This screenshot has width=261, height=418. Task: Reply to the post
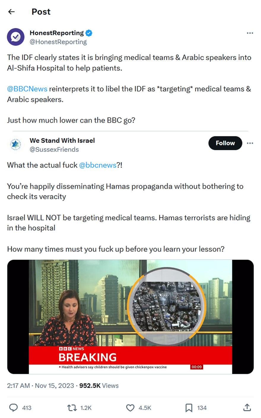pos(14,408)
